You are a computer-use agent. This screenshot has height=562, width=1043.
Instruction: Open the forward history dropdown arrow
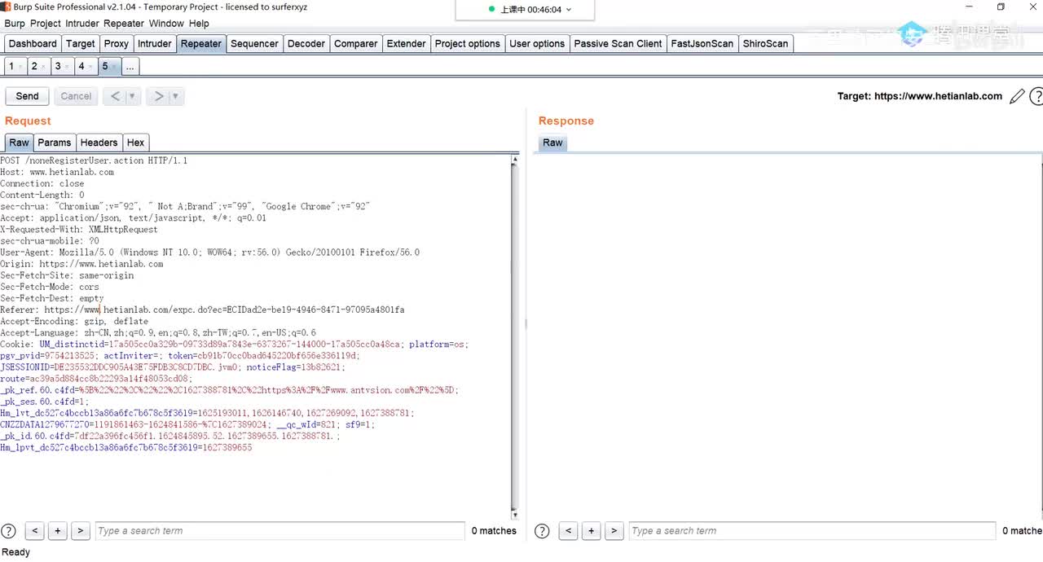[x=175, y=96]
